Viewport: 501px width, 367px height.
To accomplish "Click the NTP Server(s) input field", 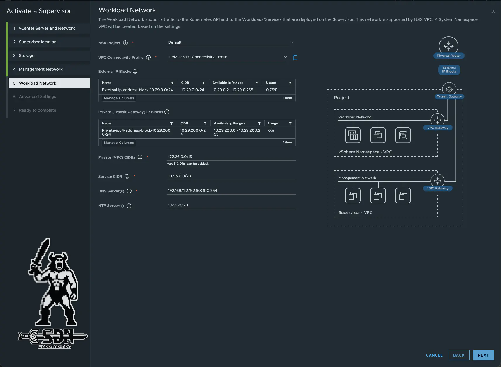I will (x=230, y=205).
